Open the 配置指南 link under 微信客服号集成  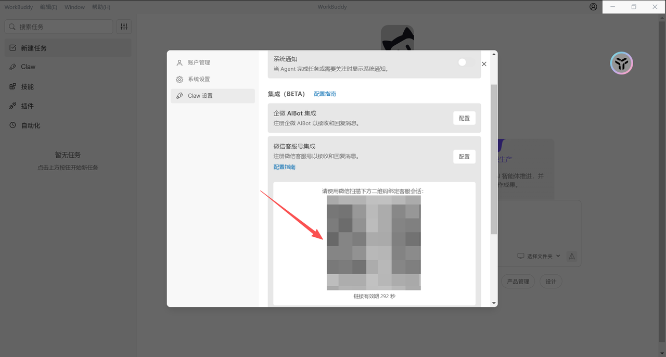coord(285,167)
